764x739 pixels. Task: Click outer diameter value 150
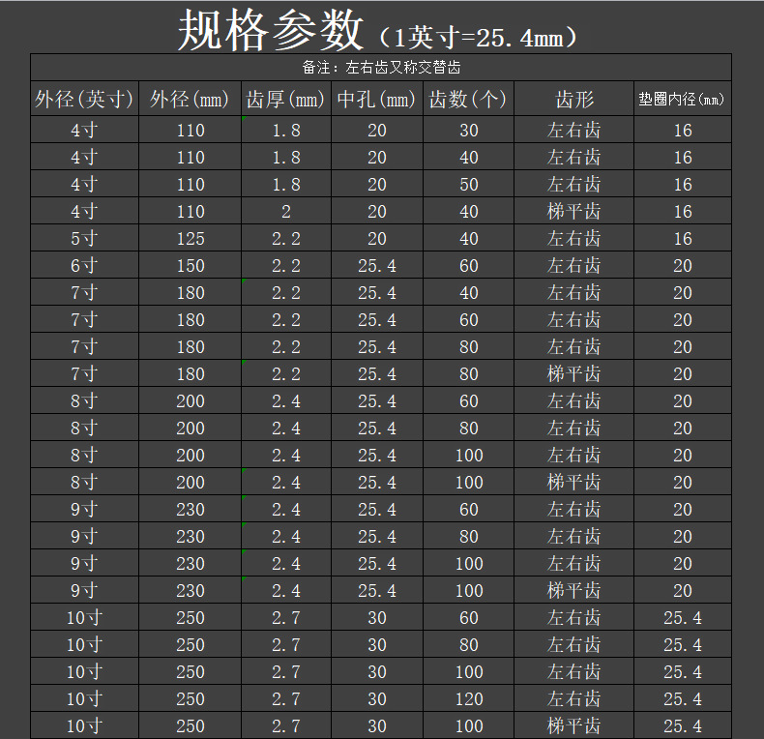(x=190, y=266)
